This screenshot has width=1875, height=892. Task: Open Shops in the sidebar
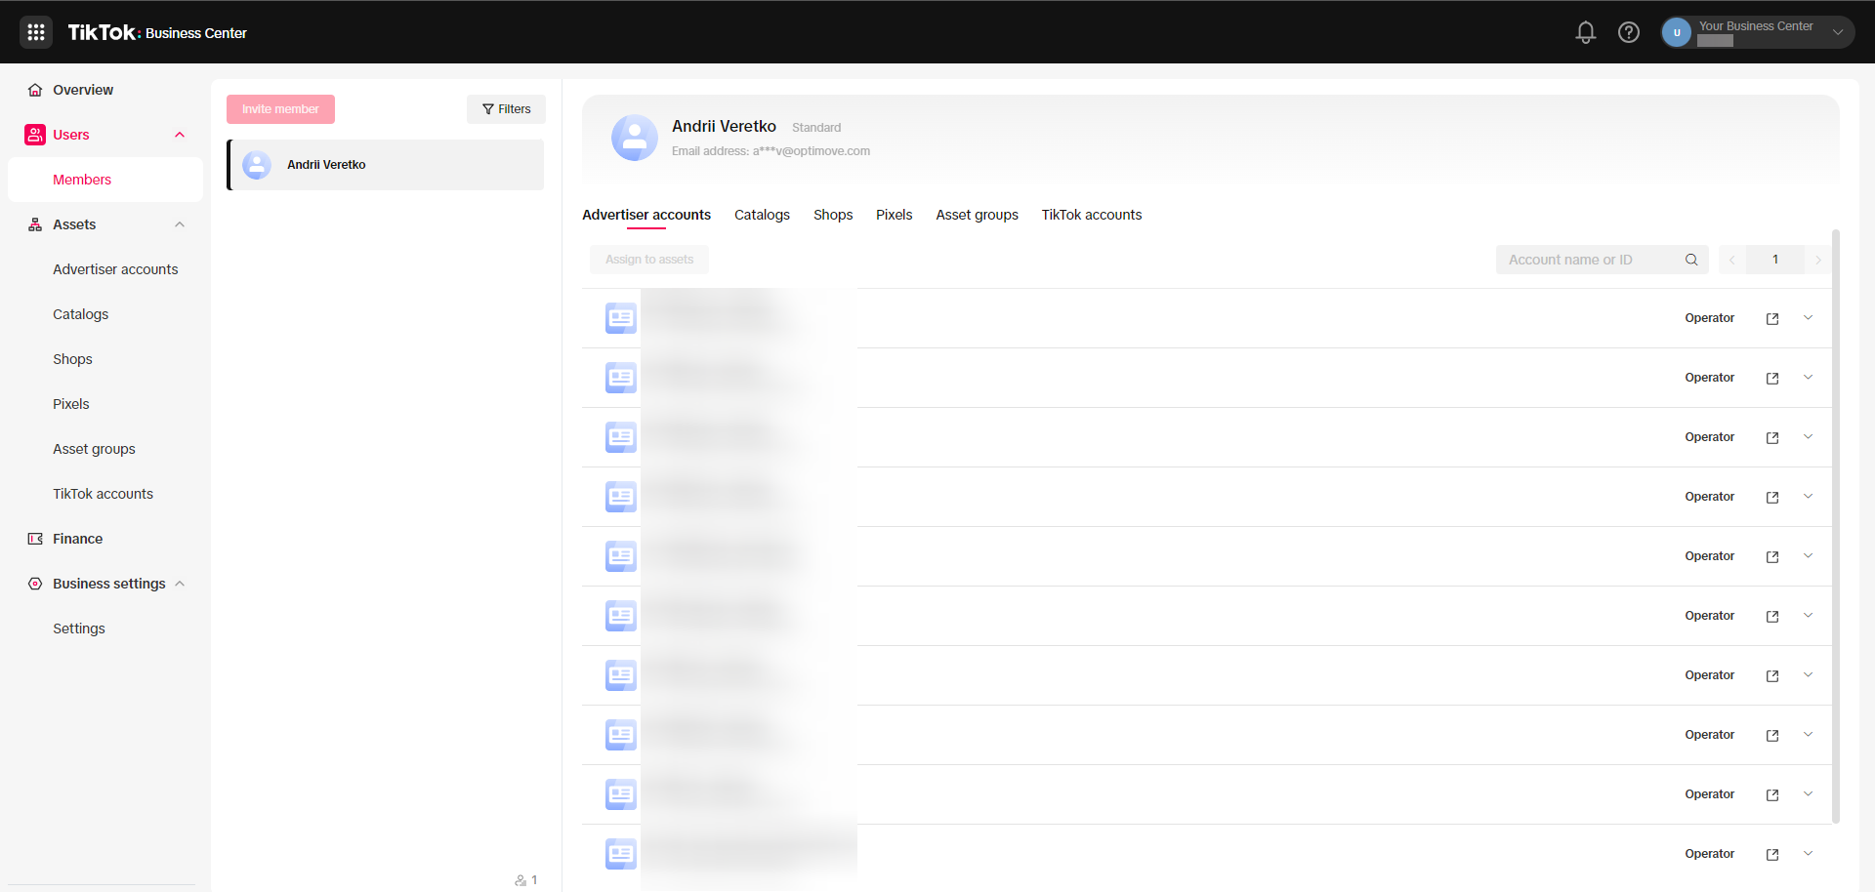coord(72,359)
